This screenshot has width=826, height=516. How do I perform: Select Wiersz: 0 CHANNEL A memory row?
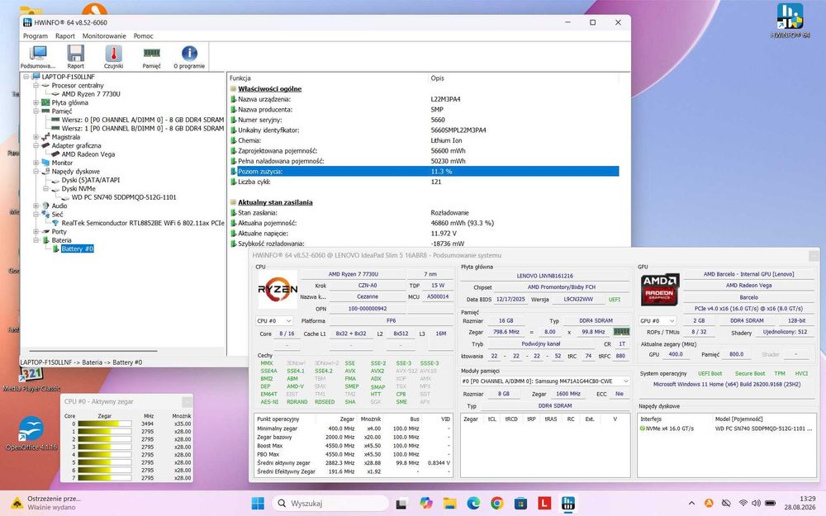pos(143,120)
